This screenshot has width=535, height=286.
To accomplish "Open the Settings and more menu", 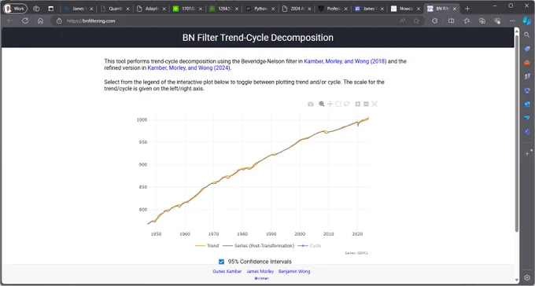I will [x=512, y=20].
